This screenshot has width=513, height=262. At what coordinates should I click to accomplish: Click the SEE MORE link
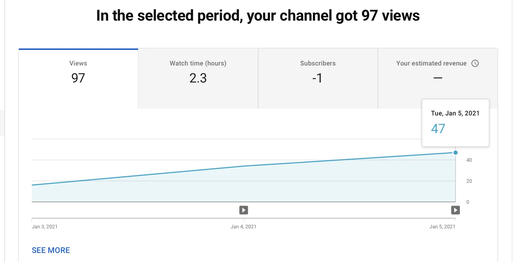51,250
